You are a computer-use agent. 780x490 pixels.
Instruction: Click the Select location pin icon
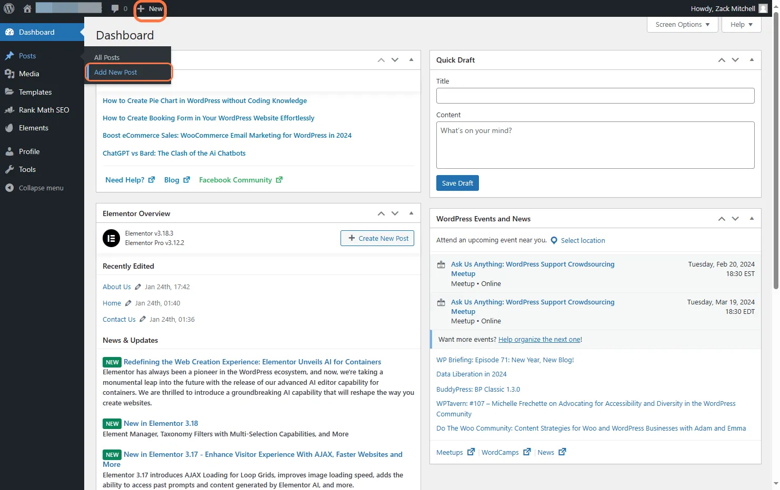click(x=554, y=240)
